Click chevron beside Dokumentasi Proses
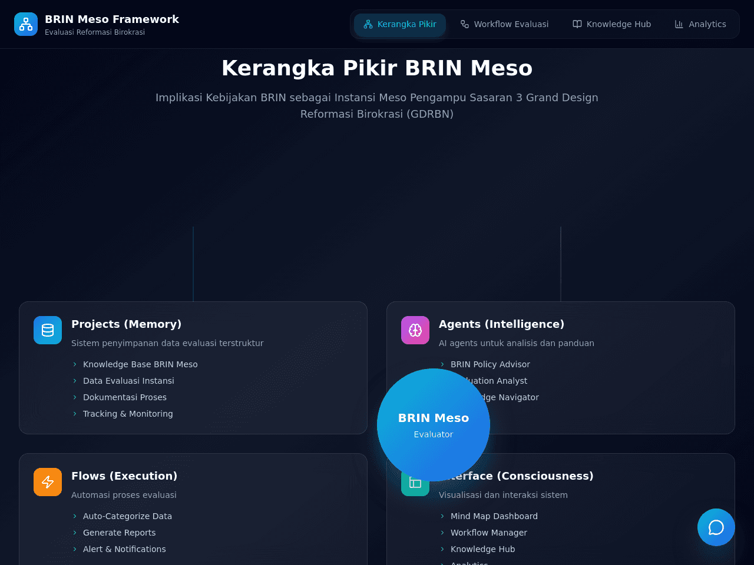The width and height of the screenshot is (754, 565). (x=75, y=397)
